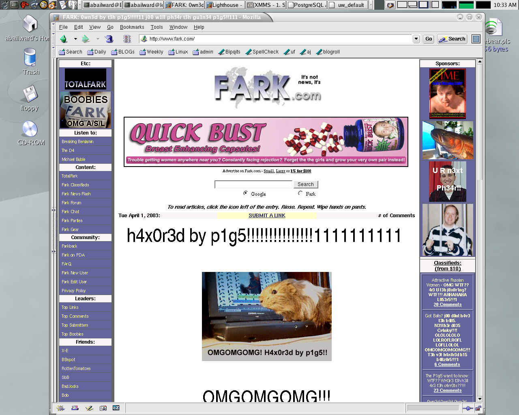Click the scrollbar up arrow
The width and height of the screenshot is (519, 415).
pos(480,62)
